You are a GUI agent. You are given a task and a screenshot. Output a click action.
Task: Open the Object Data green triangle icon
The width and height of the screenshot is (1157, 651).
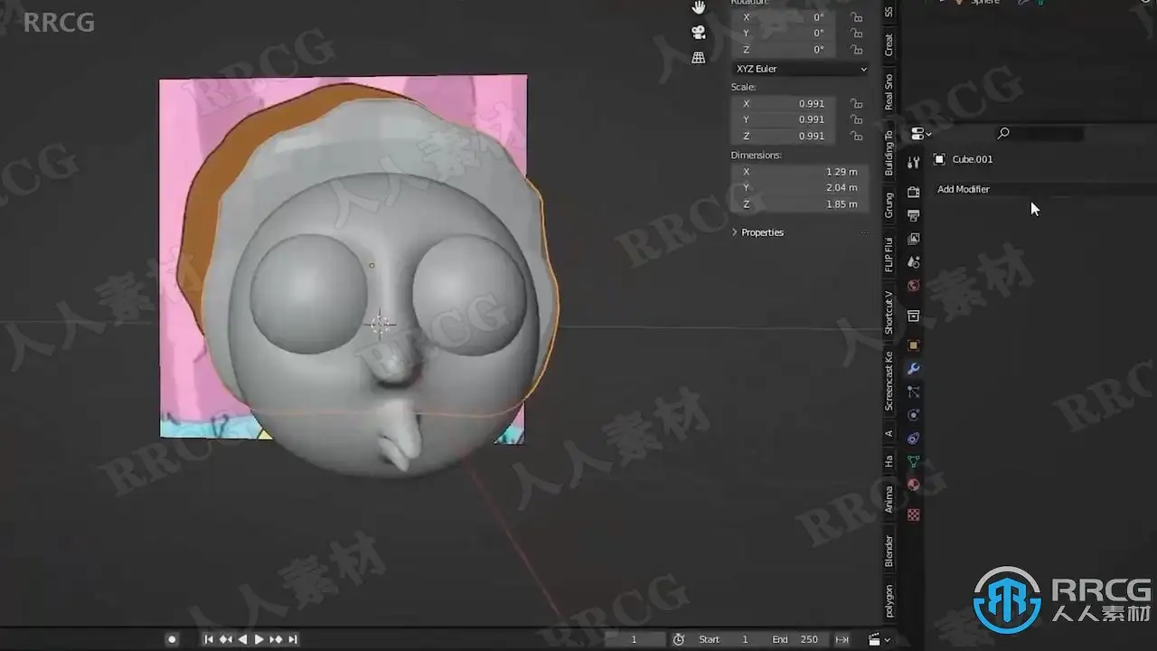click(x=913, y=462)
